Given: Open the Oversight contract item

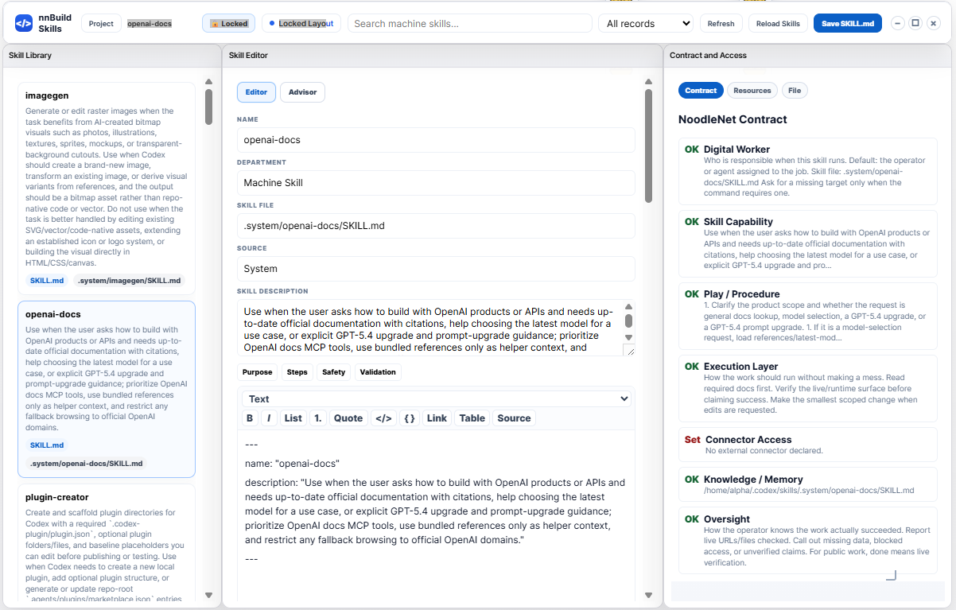Looking at the screenshot, I should tap(808, 540).
